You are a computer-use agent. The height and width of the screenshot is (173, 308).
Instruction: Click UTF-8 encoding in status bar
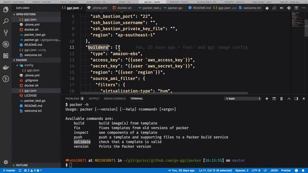[x=256, y=171]
